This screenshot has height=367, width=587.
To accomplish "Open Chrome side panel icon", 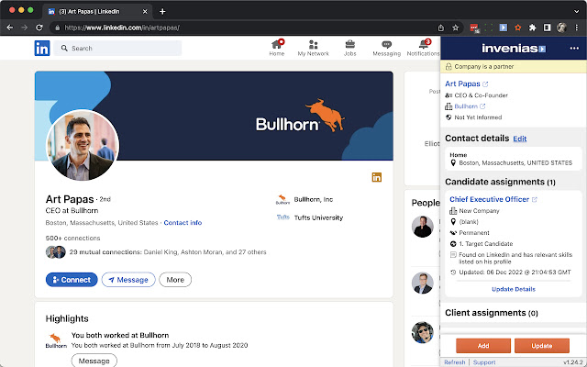I will 547,28.
